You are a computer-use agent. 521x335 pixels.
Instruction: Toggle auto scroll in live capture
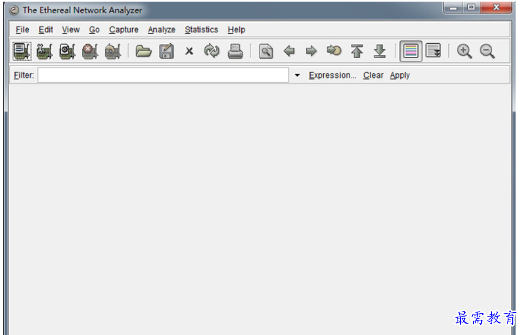tap(433, 50)
